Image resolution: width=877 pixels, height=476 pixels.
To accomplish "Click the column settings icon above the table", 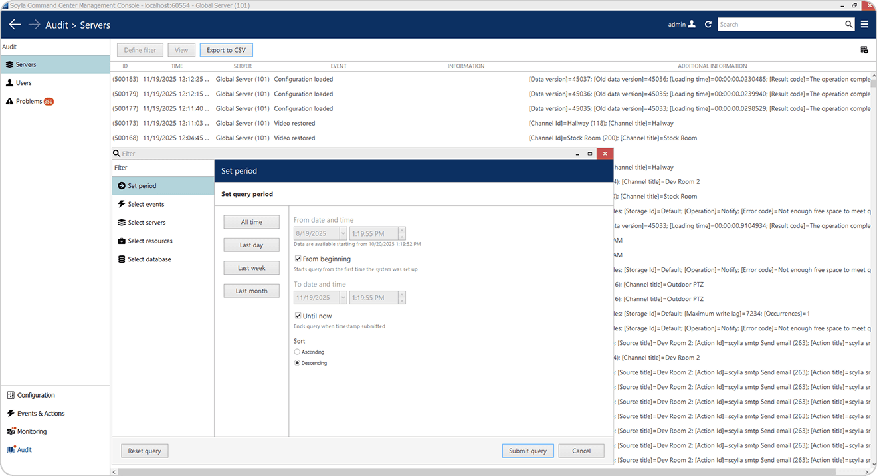I will click(x=864, y=50).
